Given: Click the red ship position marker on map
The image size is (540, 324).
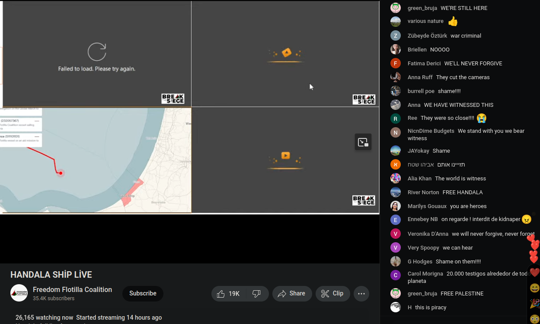Looking at the screenshot, I should coord(61,173).
